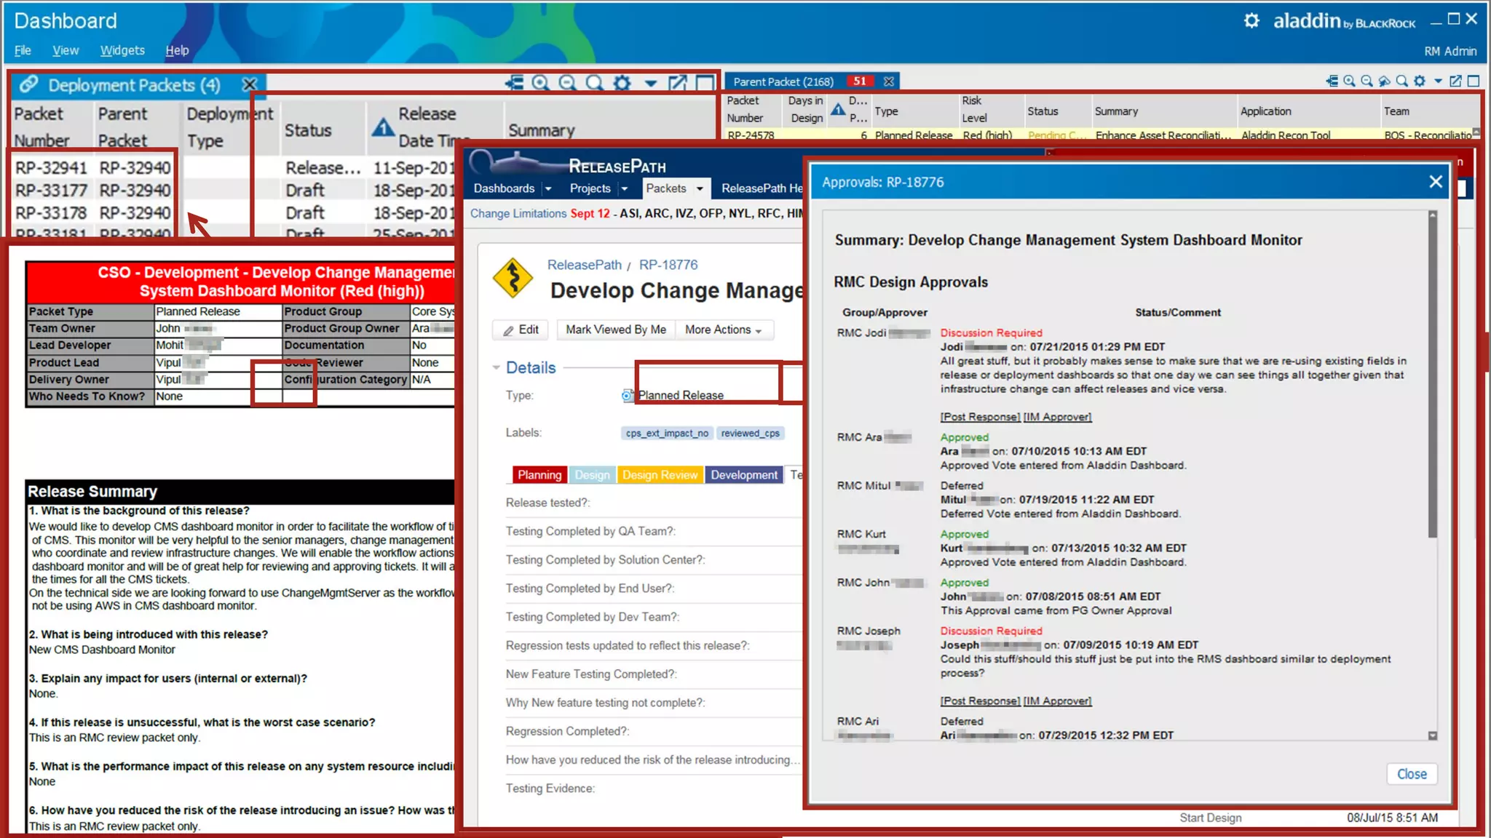Click the pencil Edit button in ReleasePath
1491x838 pixels.
(x=521, y=330)
